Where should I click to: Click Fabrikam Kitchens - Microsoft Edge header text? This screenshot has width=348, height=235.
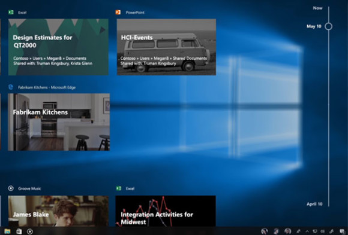click(x=47, y=87)
